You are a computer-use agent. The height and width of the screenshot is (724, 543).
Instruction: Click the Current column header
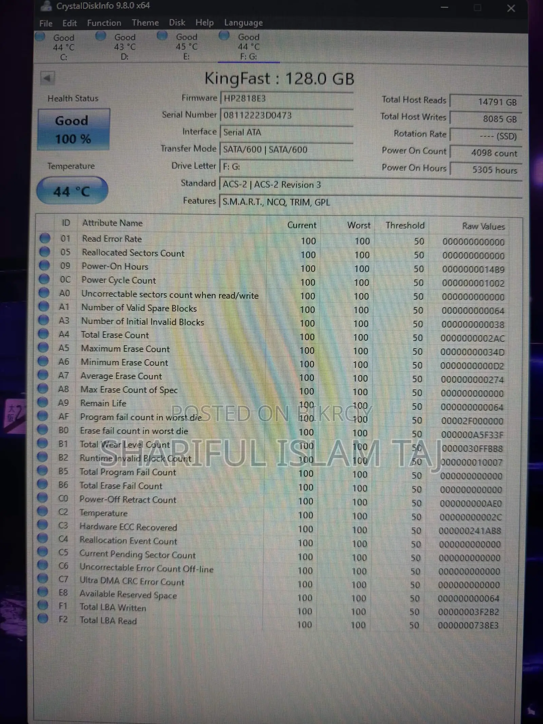[302, 225]
